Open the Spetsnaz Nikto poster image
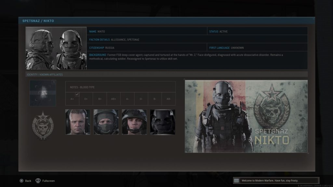The image size is (333, 187). pos(246,116)
